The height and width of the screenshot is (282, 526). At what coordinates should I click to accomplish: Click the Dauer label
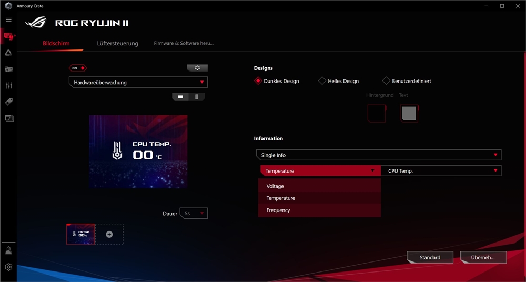coord(170,213)
